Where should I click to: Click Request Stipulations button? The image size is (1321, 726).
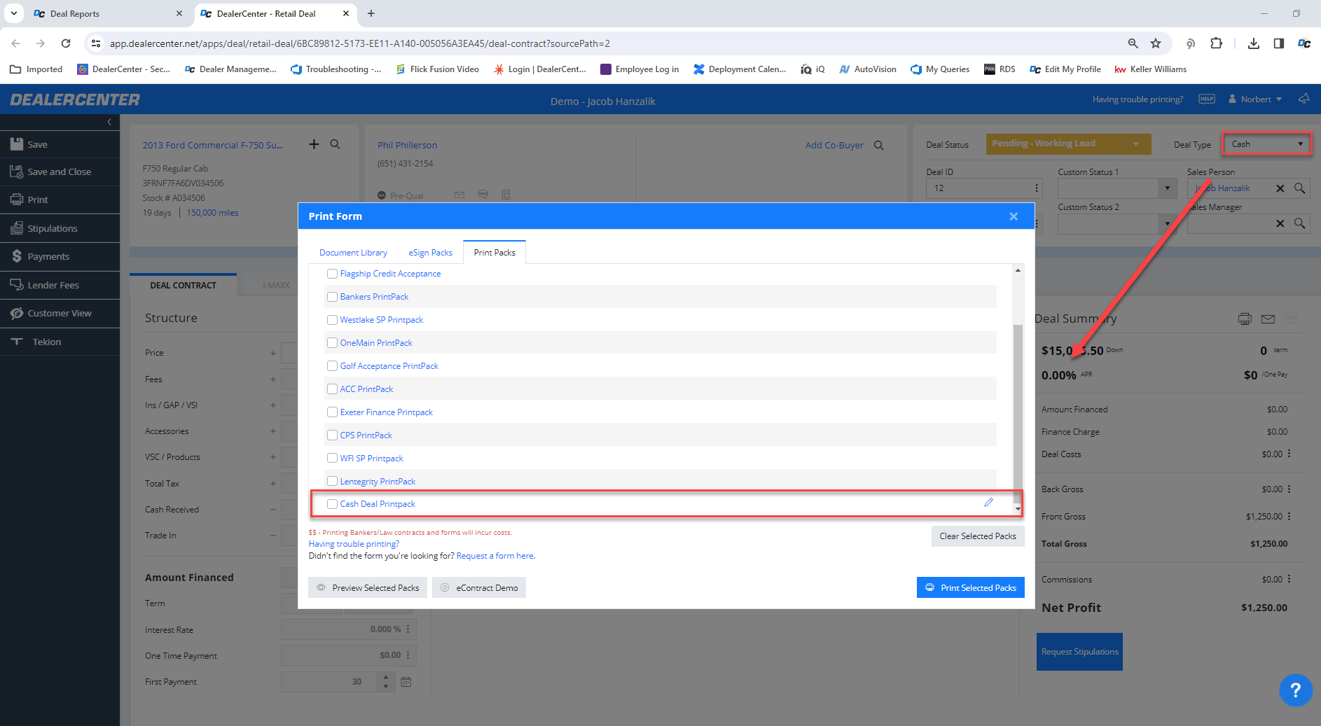click(x=1079, y=652)
